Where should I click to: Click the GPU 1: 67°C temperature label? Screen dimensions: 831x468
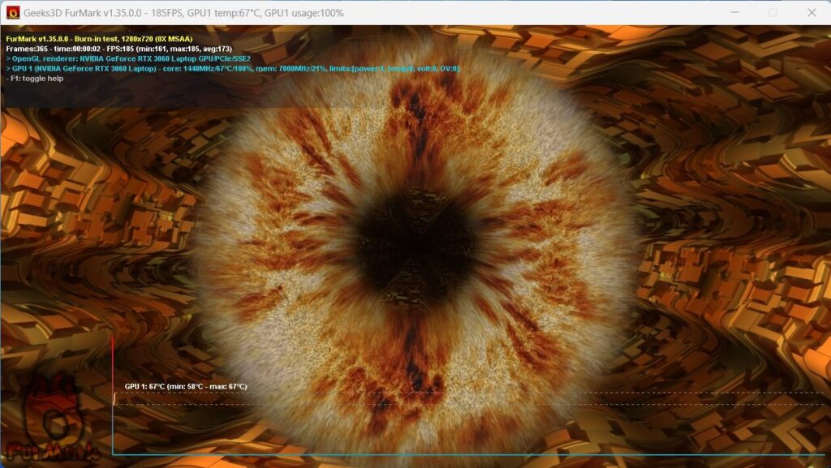coord(186,387)
